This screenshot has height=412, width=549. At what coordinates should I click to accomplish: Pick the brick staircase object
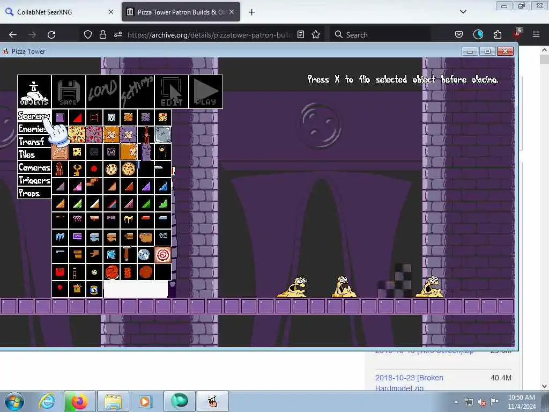tap(94, 186)
